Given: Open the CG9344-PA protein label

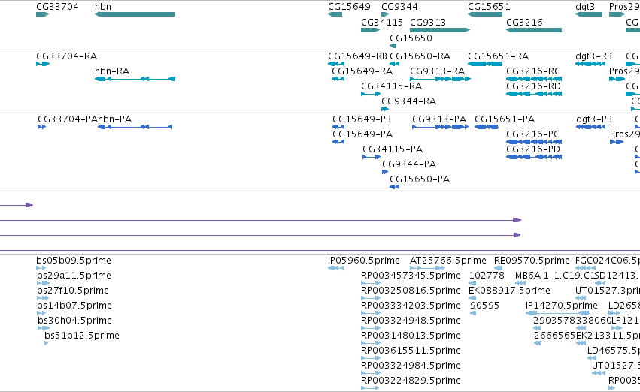Looking at the screenshot, I should click(409, 164).
